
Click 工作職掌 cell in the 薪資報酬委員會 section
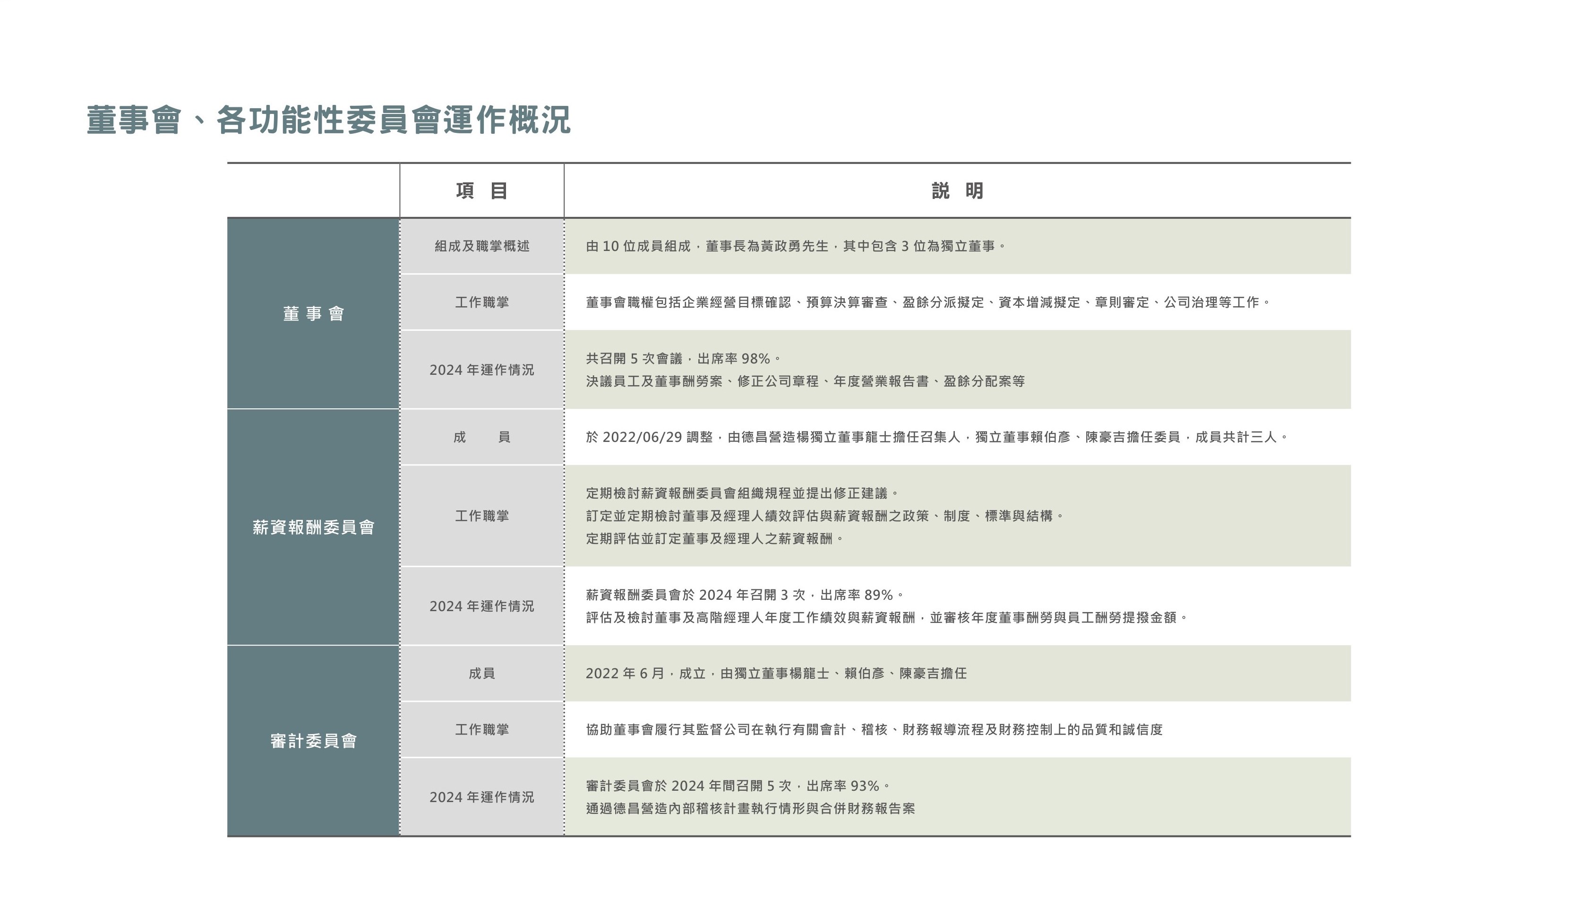pyautogui.click(x=481, y=516)
